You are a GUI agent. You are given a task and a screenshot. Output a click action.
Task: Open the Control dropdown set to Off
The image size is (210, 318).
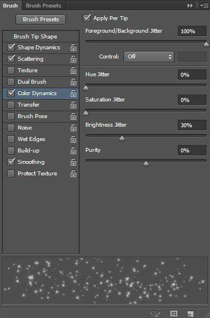click(149, 57)
